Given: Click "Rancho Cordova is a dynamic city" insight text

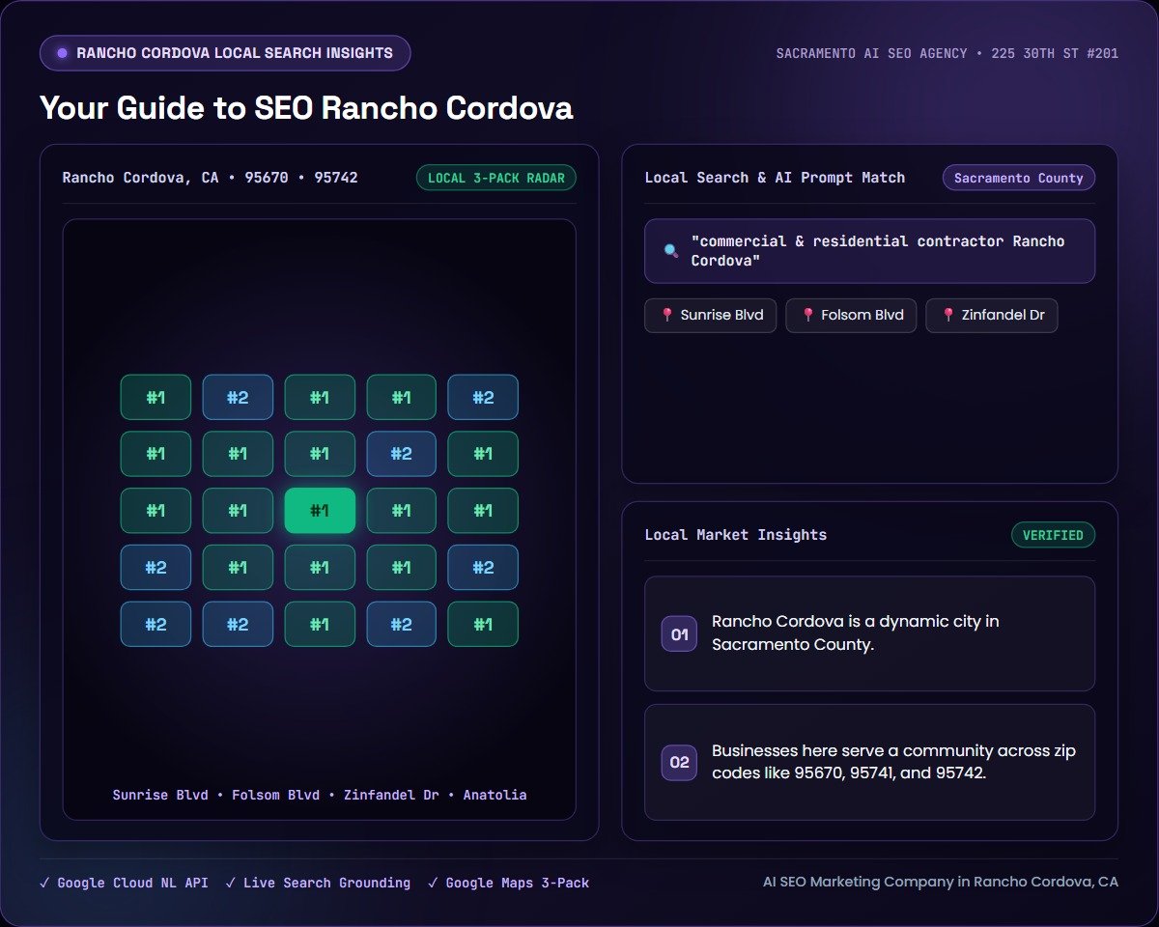Looking at the screenshot, I should point(856,633).
